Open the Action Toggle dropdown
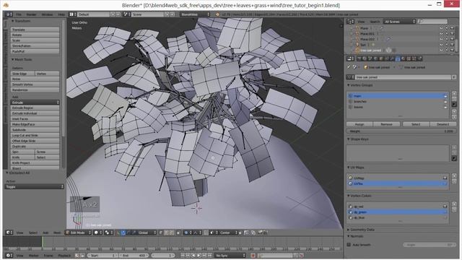Image resolution: width=462 pixels, height=260 pixels. tap(34, 186)
